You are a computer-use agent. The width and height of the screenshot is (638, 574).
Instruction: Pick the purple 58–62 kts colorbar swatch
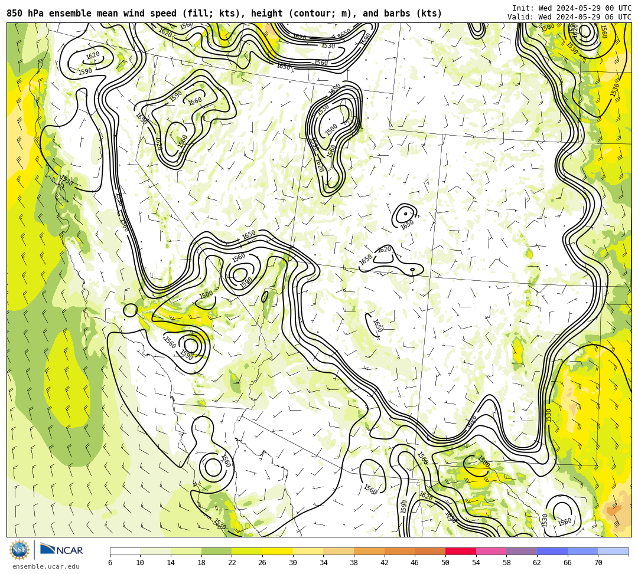tap(522, 551)
